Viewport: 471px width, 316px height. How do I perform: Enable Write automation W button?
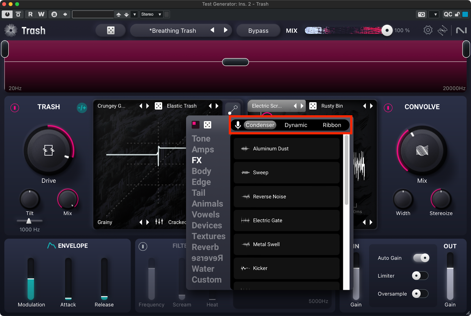41,14
